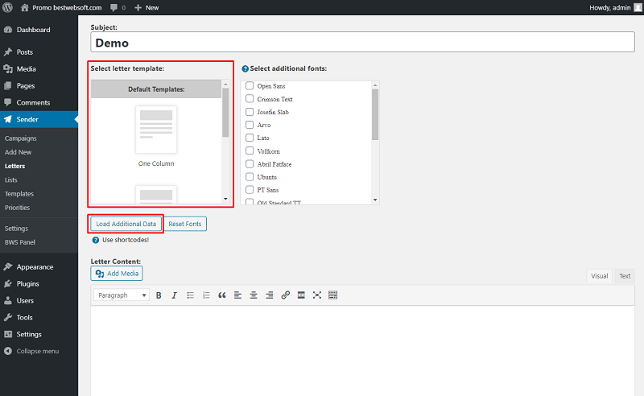Screen dimensions: 644x396
Task: Click the Pages icon in sidebar
Action: coord(8,85)
